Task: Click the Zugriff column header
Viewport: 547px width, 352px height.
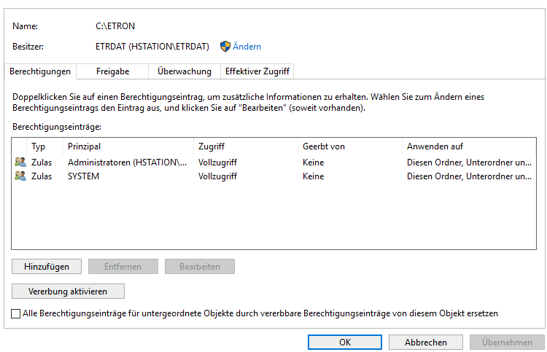Action: point(212,146)
